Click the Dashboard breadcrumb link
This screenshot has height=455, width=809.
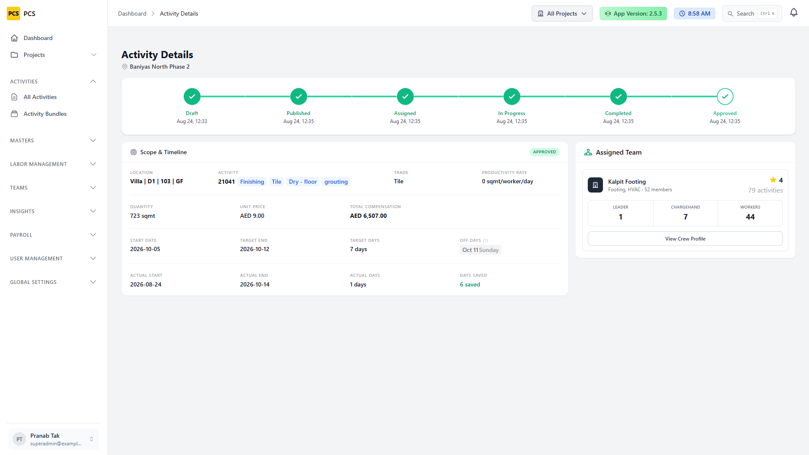132,13
